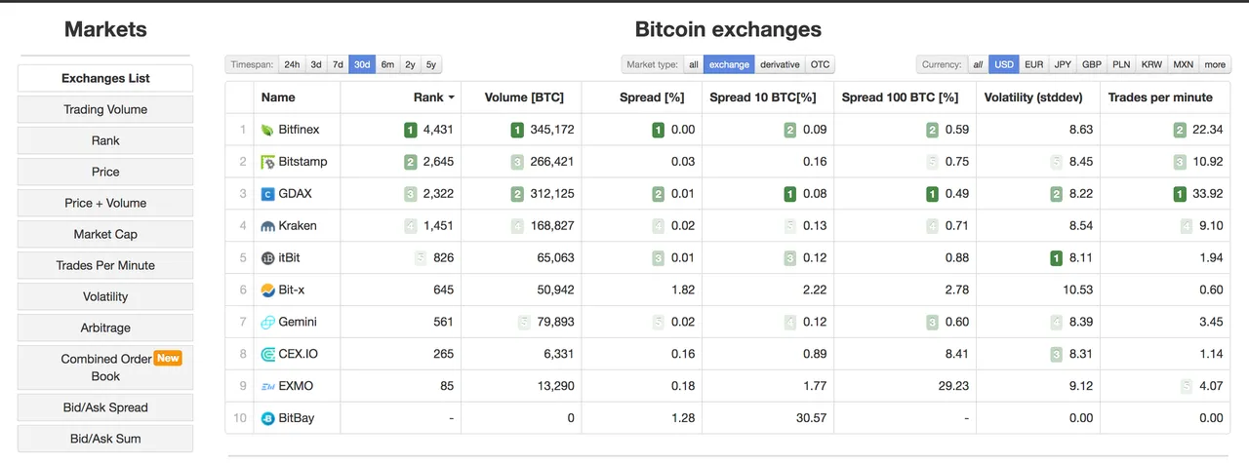Click the BitBay logo icon
This screenshot has width=1249, height=463.
268,419
